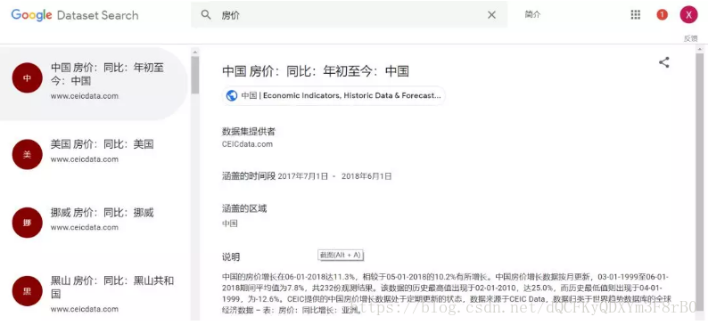Click www.ceicdata.com under 美国 result

(85, 159)
